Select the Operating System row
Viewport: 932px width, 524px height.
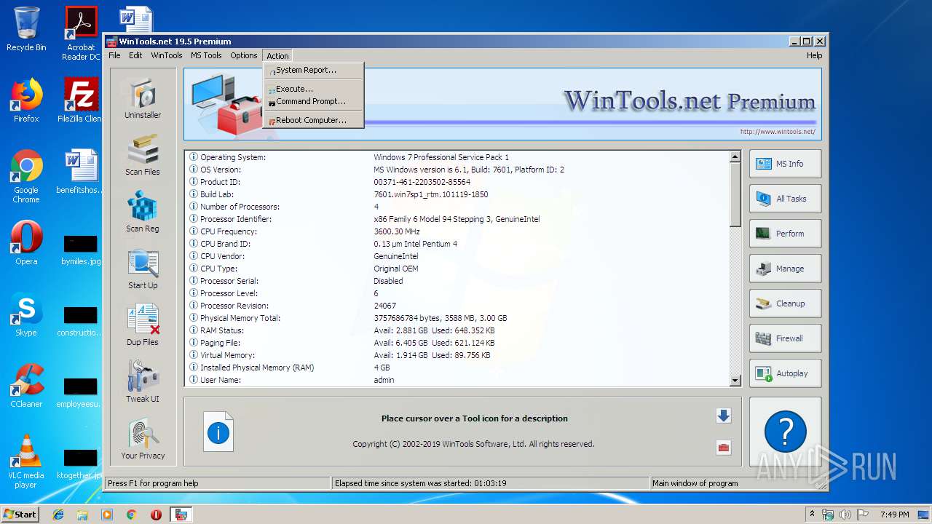click(x=458, y=157)
